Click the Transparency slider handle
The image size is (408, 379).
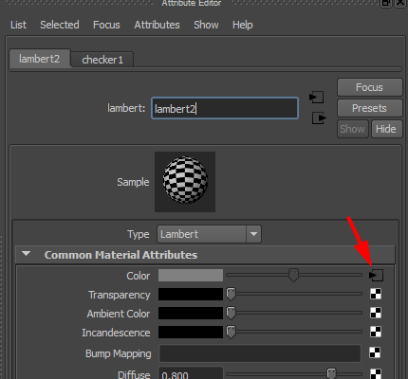point(232,294)
